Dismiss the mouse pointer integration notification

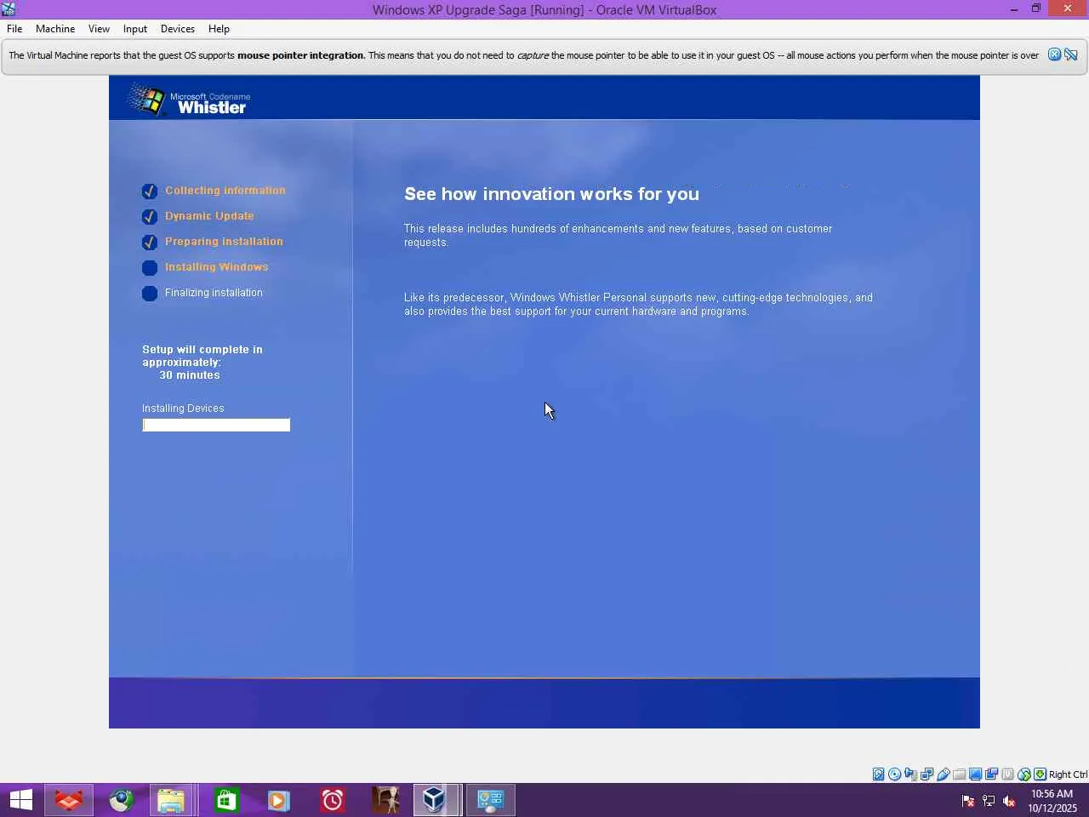[x=1054, y=54]
